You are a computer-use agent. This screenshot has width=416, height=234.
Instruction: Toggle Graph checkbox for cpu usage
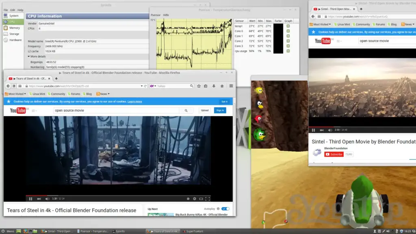[288, 51]
